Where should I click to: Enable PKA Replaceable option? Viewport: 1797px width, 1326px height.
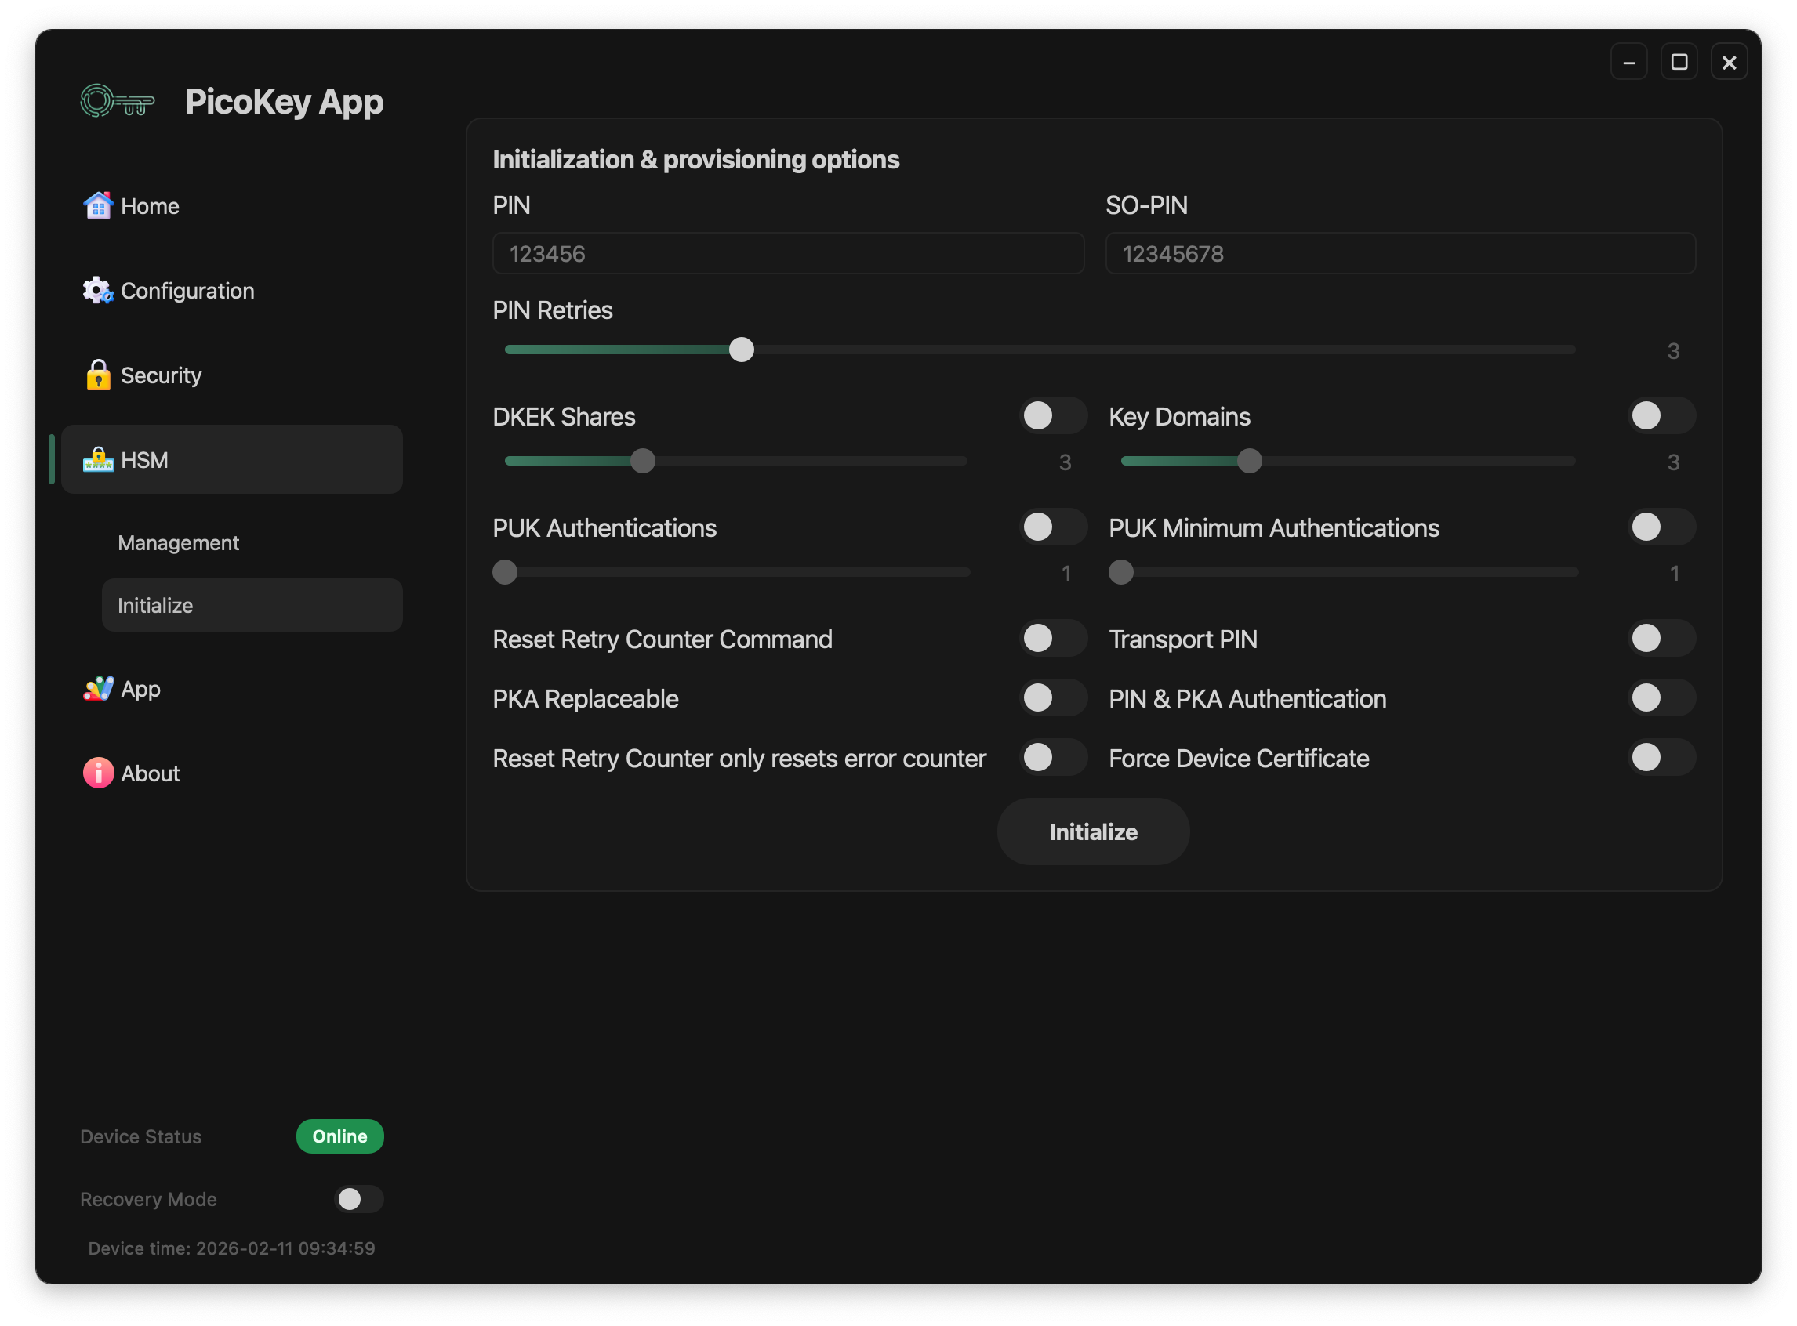(1053, 698)
